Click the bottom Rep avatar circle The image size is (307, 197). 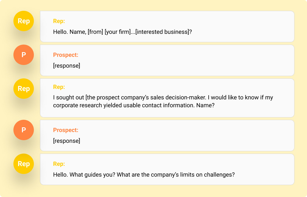coord(24,164)
